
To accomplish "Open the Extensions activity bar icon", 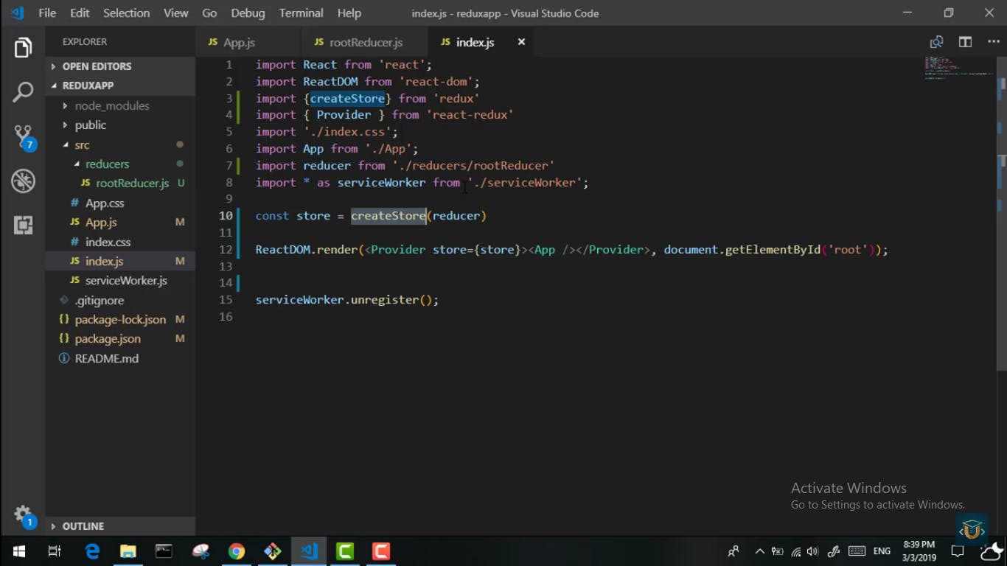I will tap(23, 225).
